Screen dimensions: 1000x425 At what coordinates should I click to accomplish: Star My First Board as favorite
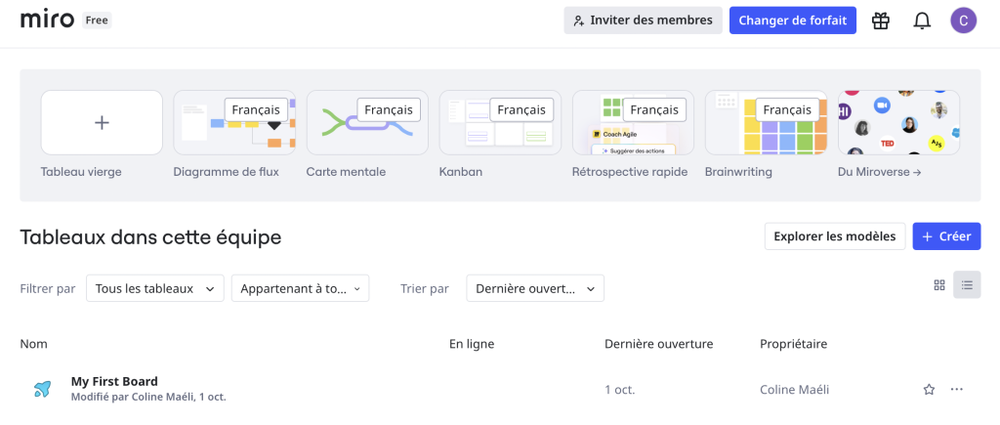[x=929, y=390]
